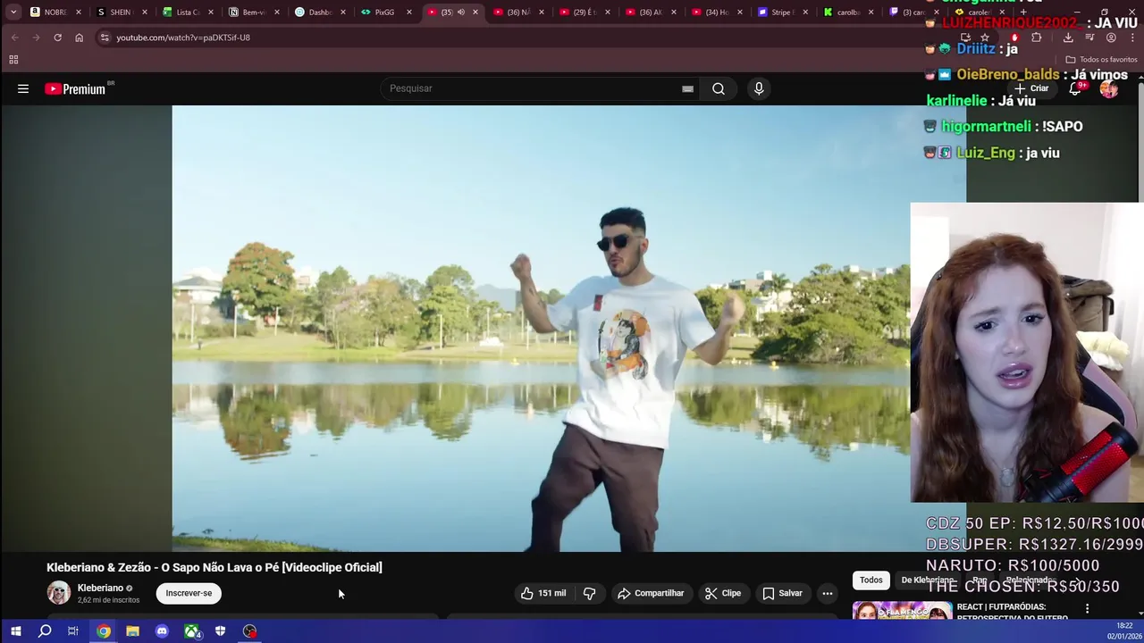The height and width of the screenshot is (643, 1144).
Task: Switch to the (29) É t YouTube tab
Action: point(584,13)
